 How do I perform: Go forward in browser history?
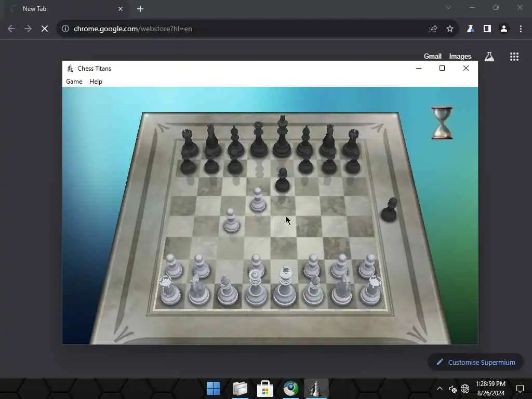pos(28,29)
